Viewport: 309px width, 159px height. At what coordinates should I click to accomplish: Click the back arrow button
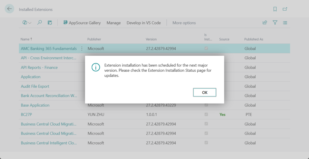tap(9, 9)
